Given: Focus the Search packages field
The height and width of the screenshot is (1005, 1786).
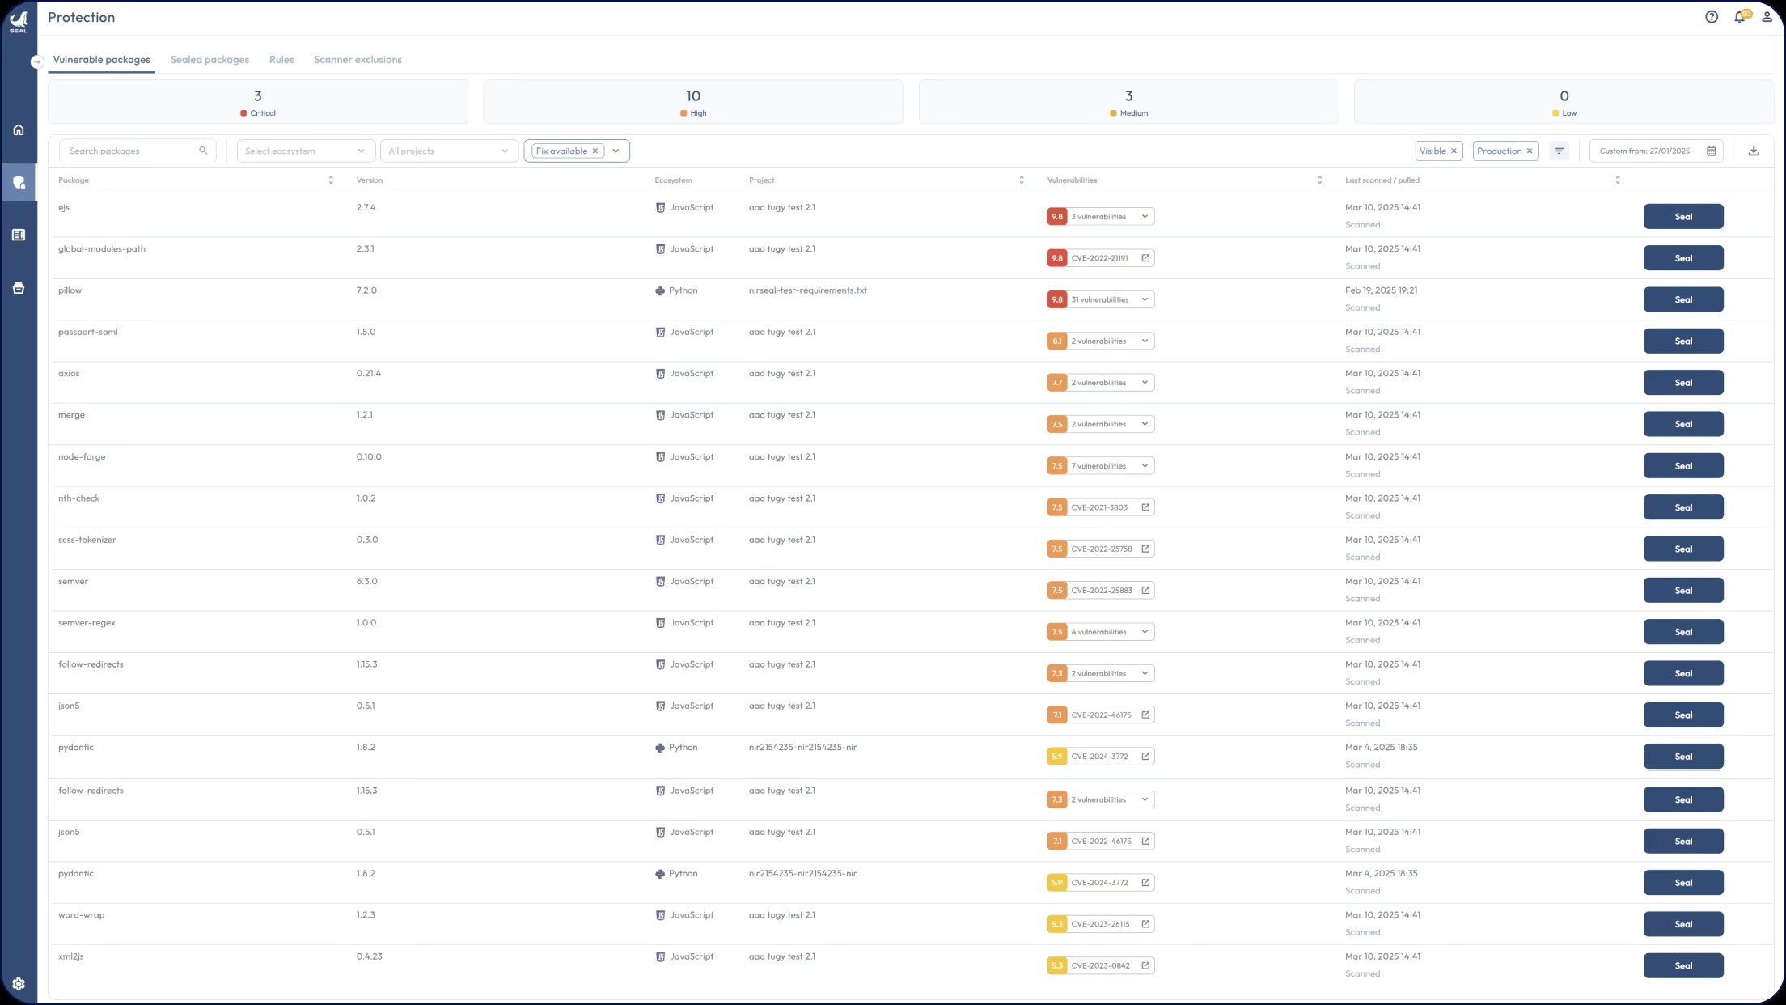Looking at the screenshot, I should click(138, 151).
